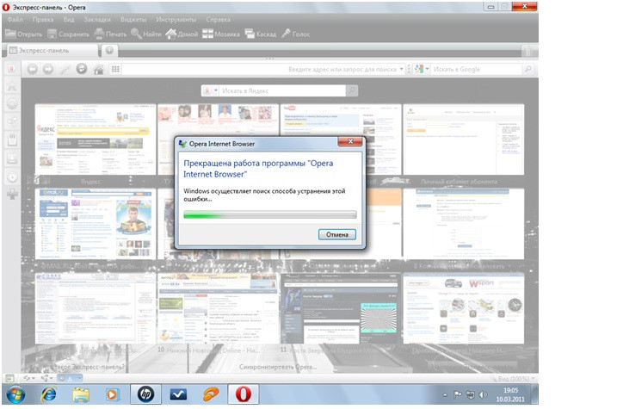Open the Вид menu

tap(69, 19)
